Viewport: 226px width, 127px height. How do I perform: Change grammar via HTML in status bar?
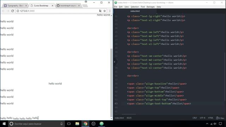click(210, 118)
